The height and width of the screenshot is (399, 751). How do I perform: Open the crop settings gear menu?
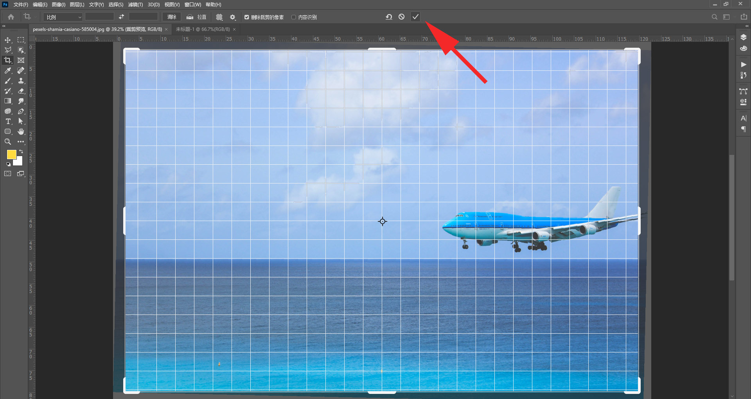(233, 17)
